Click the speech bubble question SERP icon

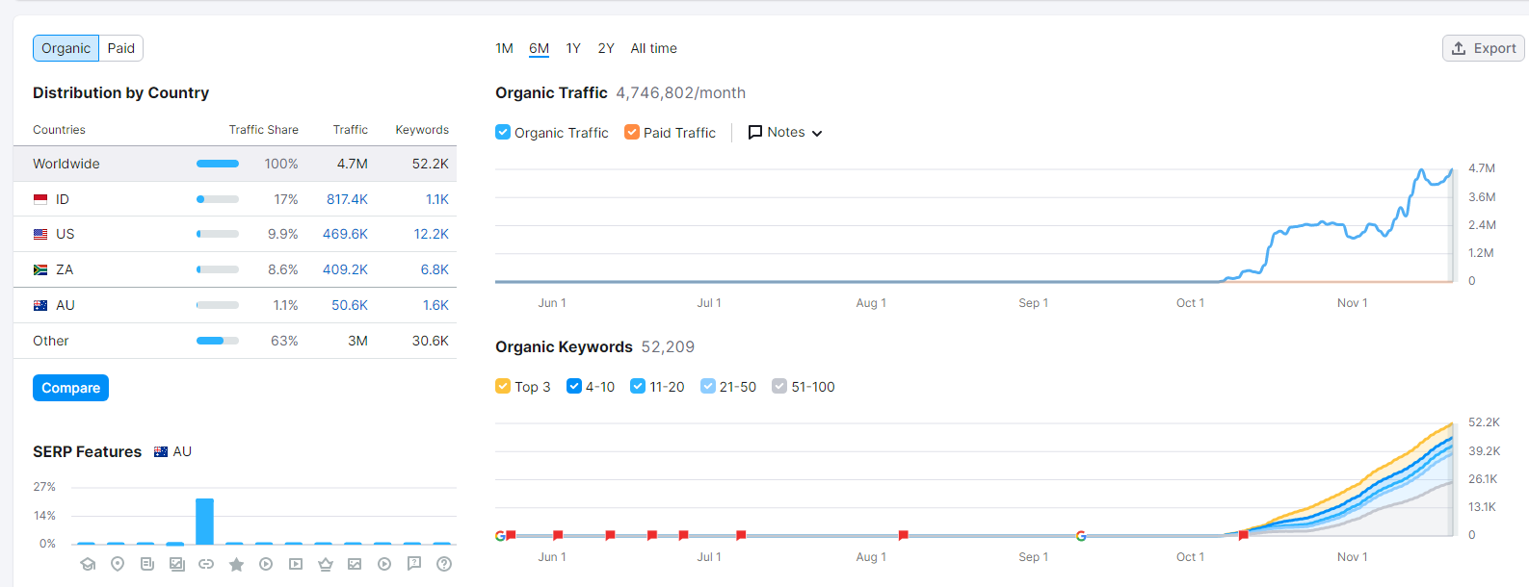[x=414, y=564]
